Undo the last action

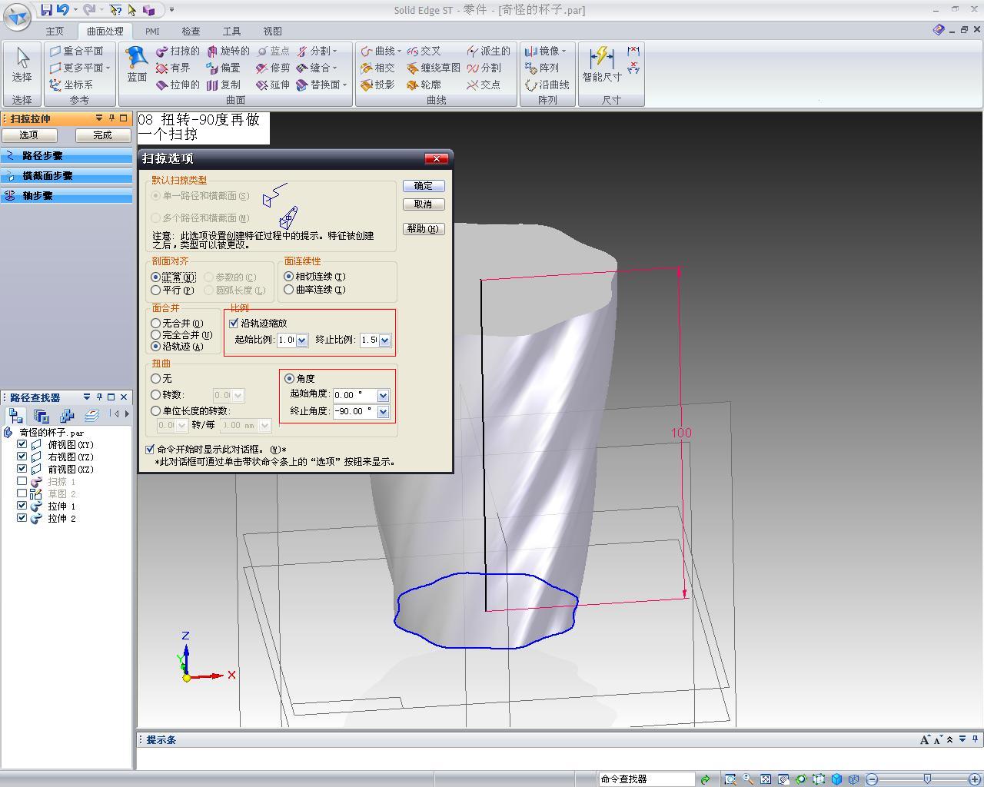click(63, 10)
